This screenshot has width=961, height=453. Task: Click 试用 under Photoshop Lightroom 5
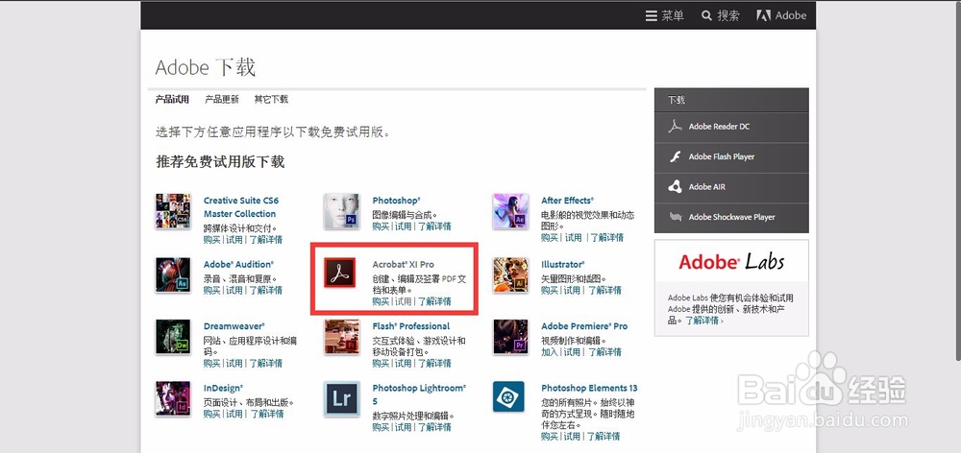point(404,428)
